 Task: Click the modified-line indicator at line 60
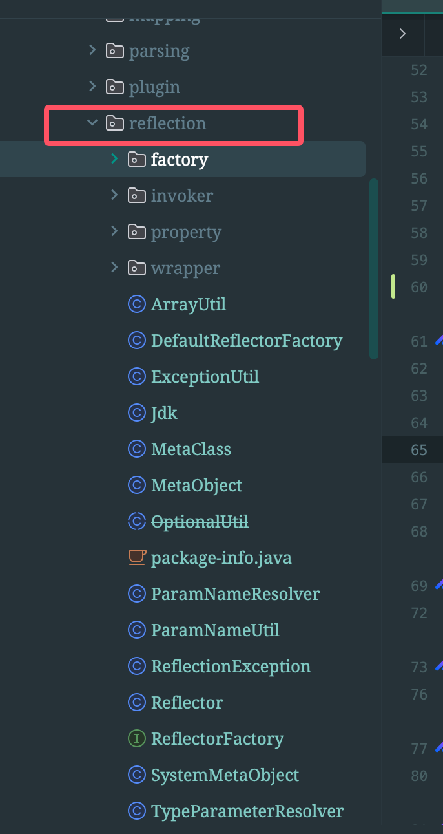tap(393, 287)
